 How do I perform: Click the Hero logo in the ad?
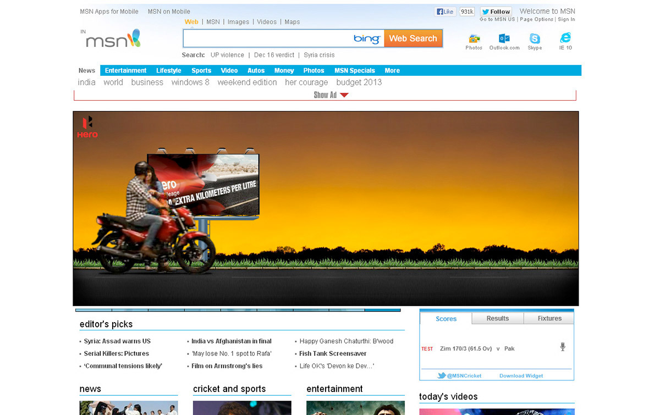87,127
